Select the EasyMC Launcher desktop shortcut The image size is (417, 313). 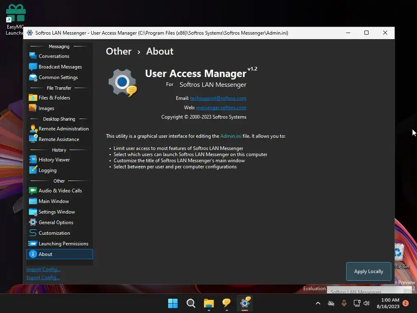click(15, 20)
